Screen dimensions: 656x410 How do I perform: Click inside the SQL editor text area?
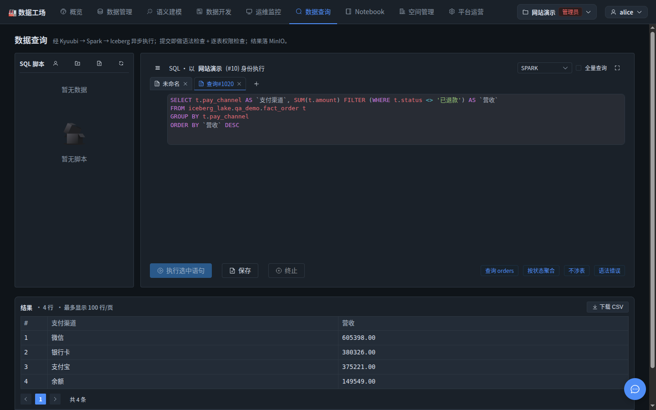point(396,119)
